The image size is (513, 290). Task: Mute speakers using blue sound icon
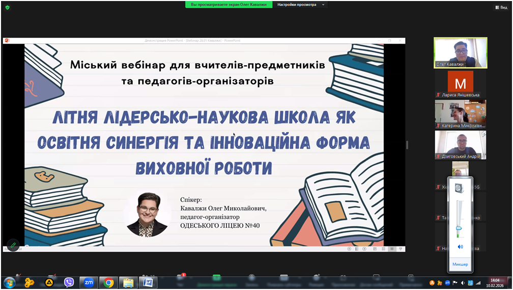click(x=460, y=247)
